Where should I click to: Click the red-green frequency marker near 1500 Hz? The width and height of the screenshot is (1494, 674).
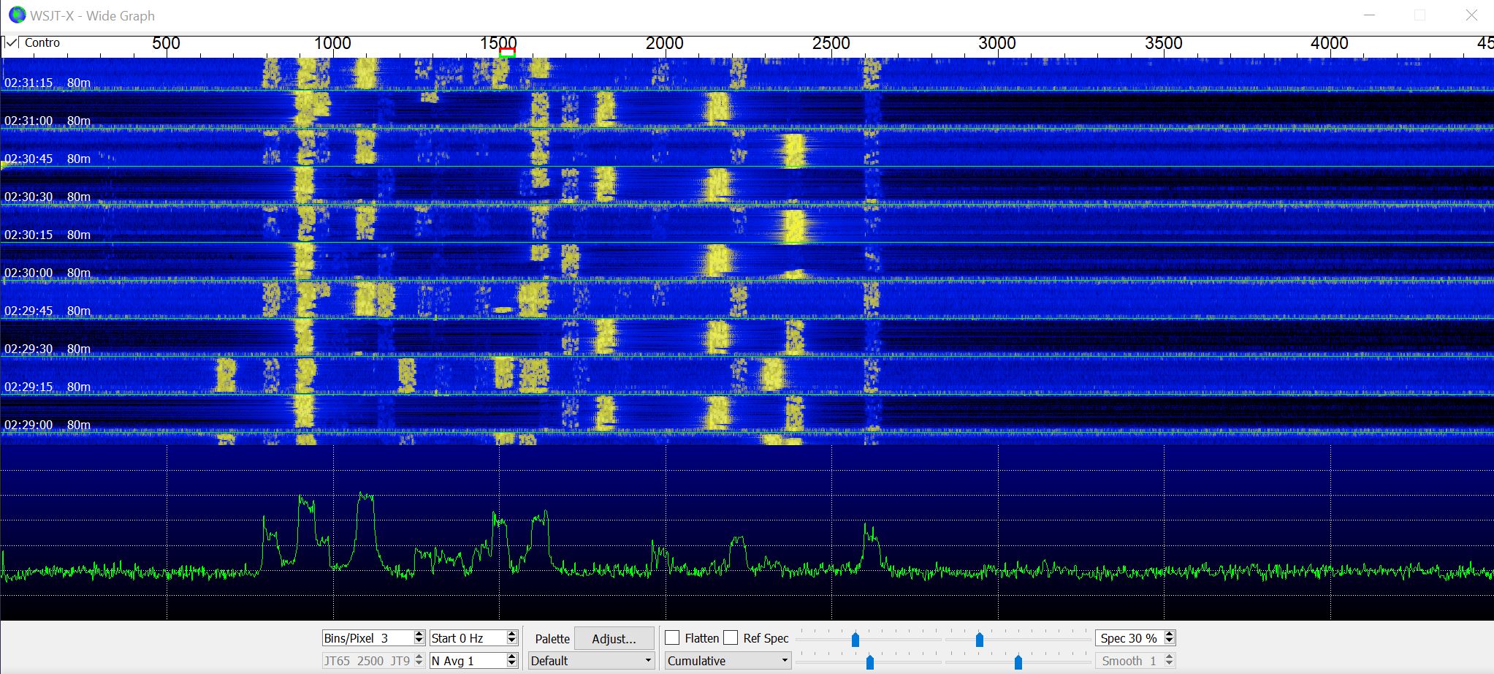[507, 52]
